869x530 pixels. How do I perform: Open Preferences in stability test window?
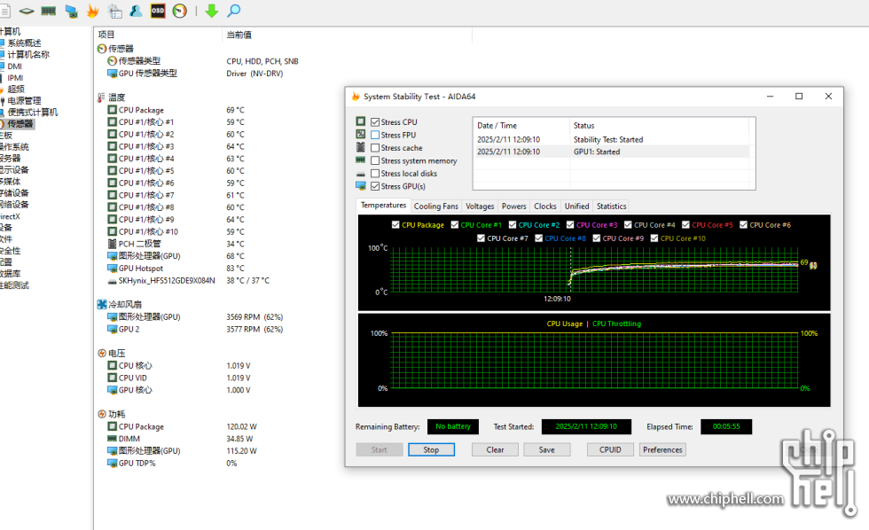click(x=662, y=449)
